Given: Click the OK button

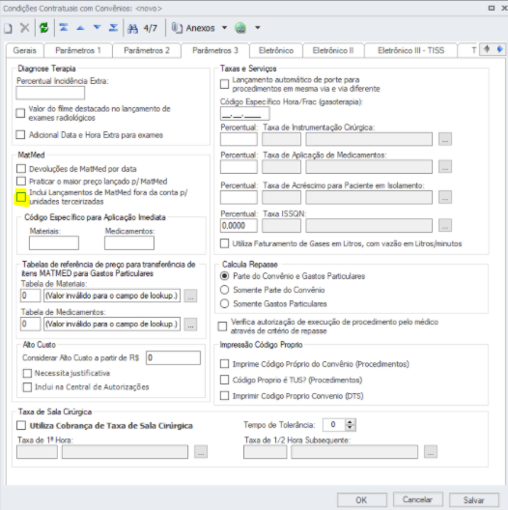Looking at the screenshot, I should (x=361, y=500).
